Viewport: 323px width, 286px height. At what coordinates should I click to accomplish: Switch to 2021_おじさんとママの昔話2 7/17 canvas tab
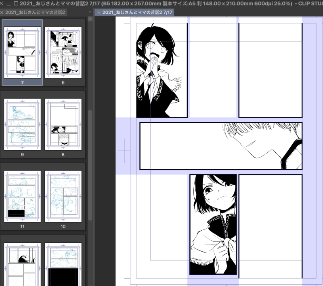(x=137, y=13)
